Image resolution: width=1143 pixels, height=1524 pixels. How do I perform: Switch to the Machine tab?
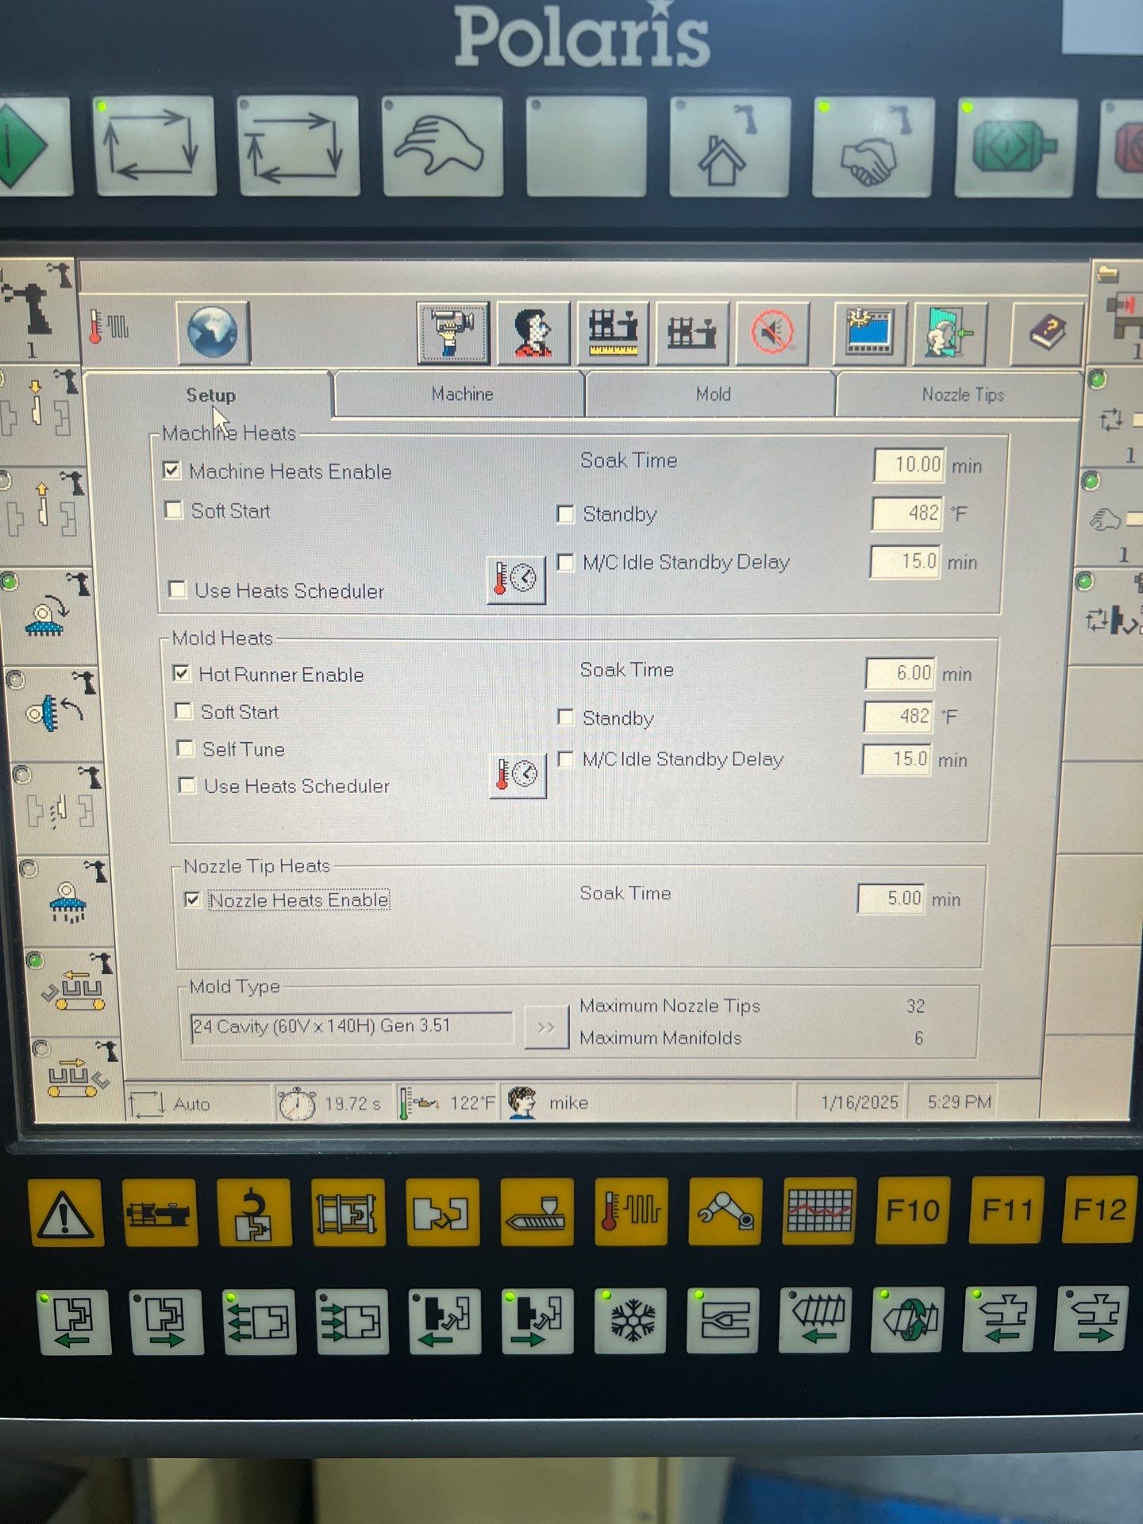(x=462, y=394)
